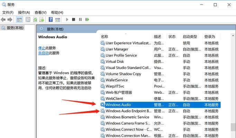The height and width of the screenshot is (138, 236).
Task: Open the Properties toolbar icon
Action: [28, 20]
